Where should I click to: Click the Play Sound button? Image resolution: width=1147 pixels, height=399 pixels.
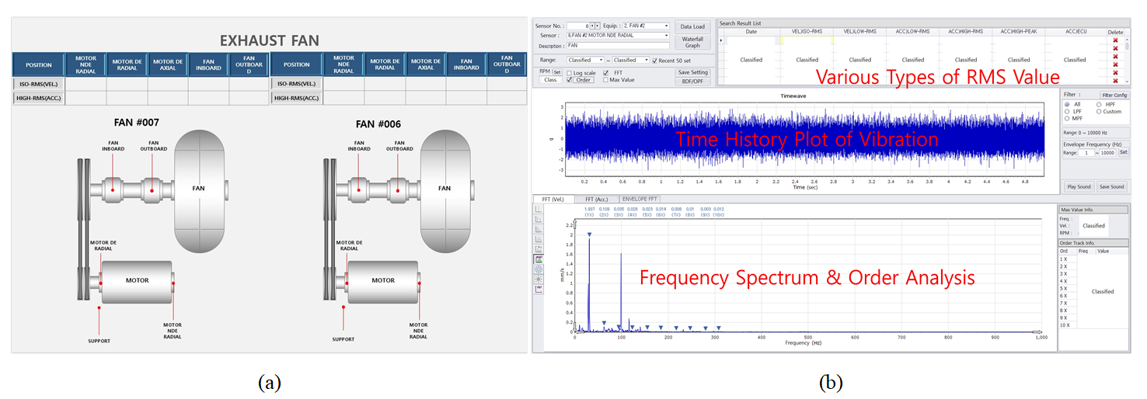point(1079,187)
